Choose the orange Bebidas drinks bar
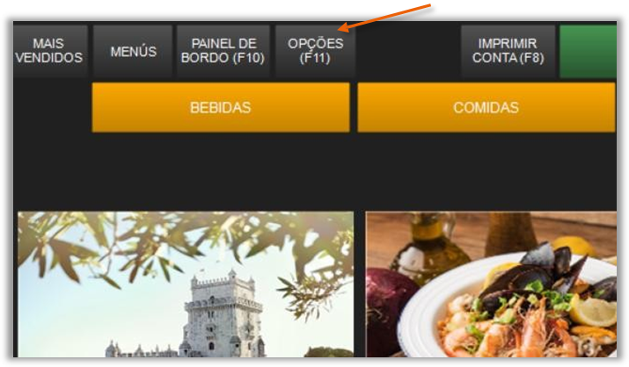 coord(221,107)
